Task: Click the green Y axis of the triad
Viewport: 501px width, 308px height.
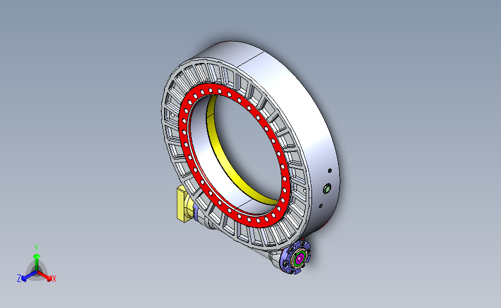Action: point(36,261)
